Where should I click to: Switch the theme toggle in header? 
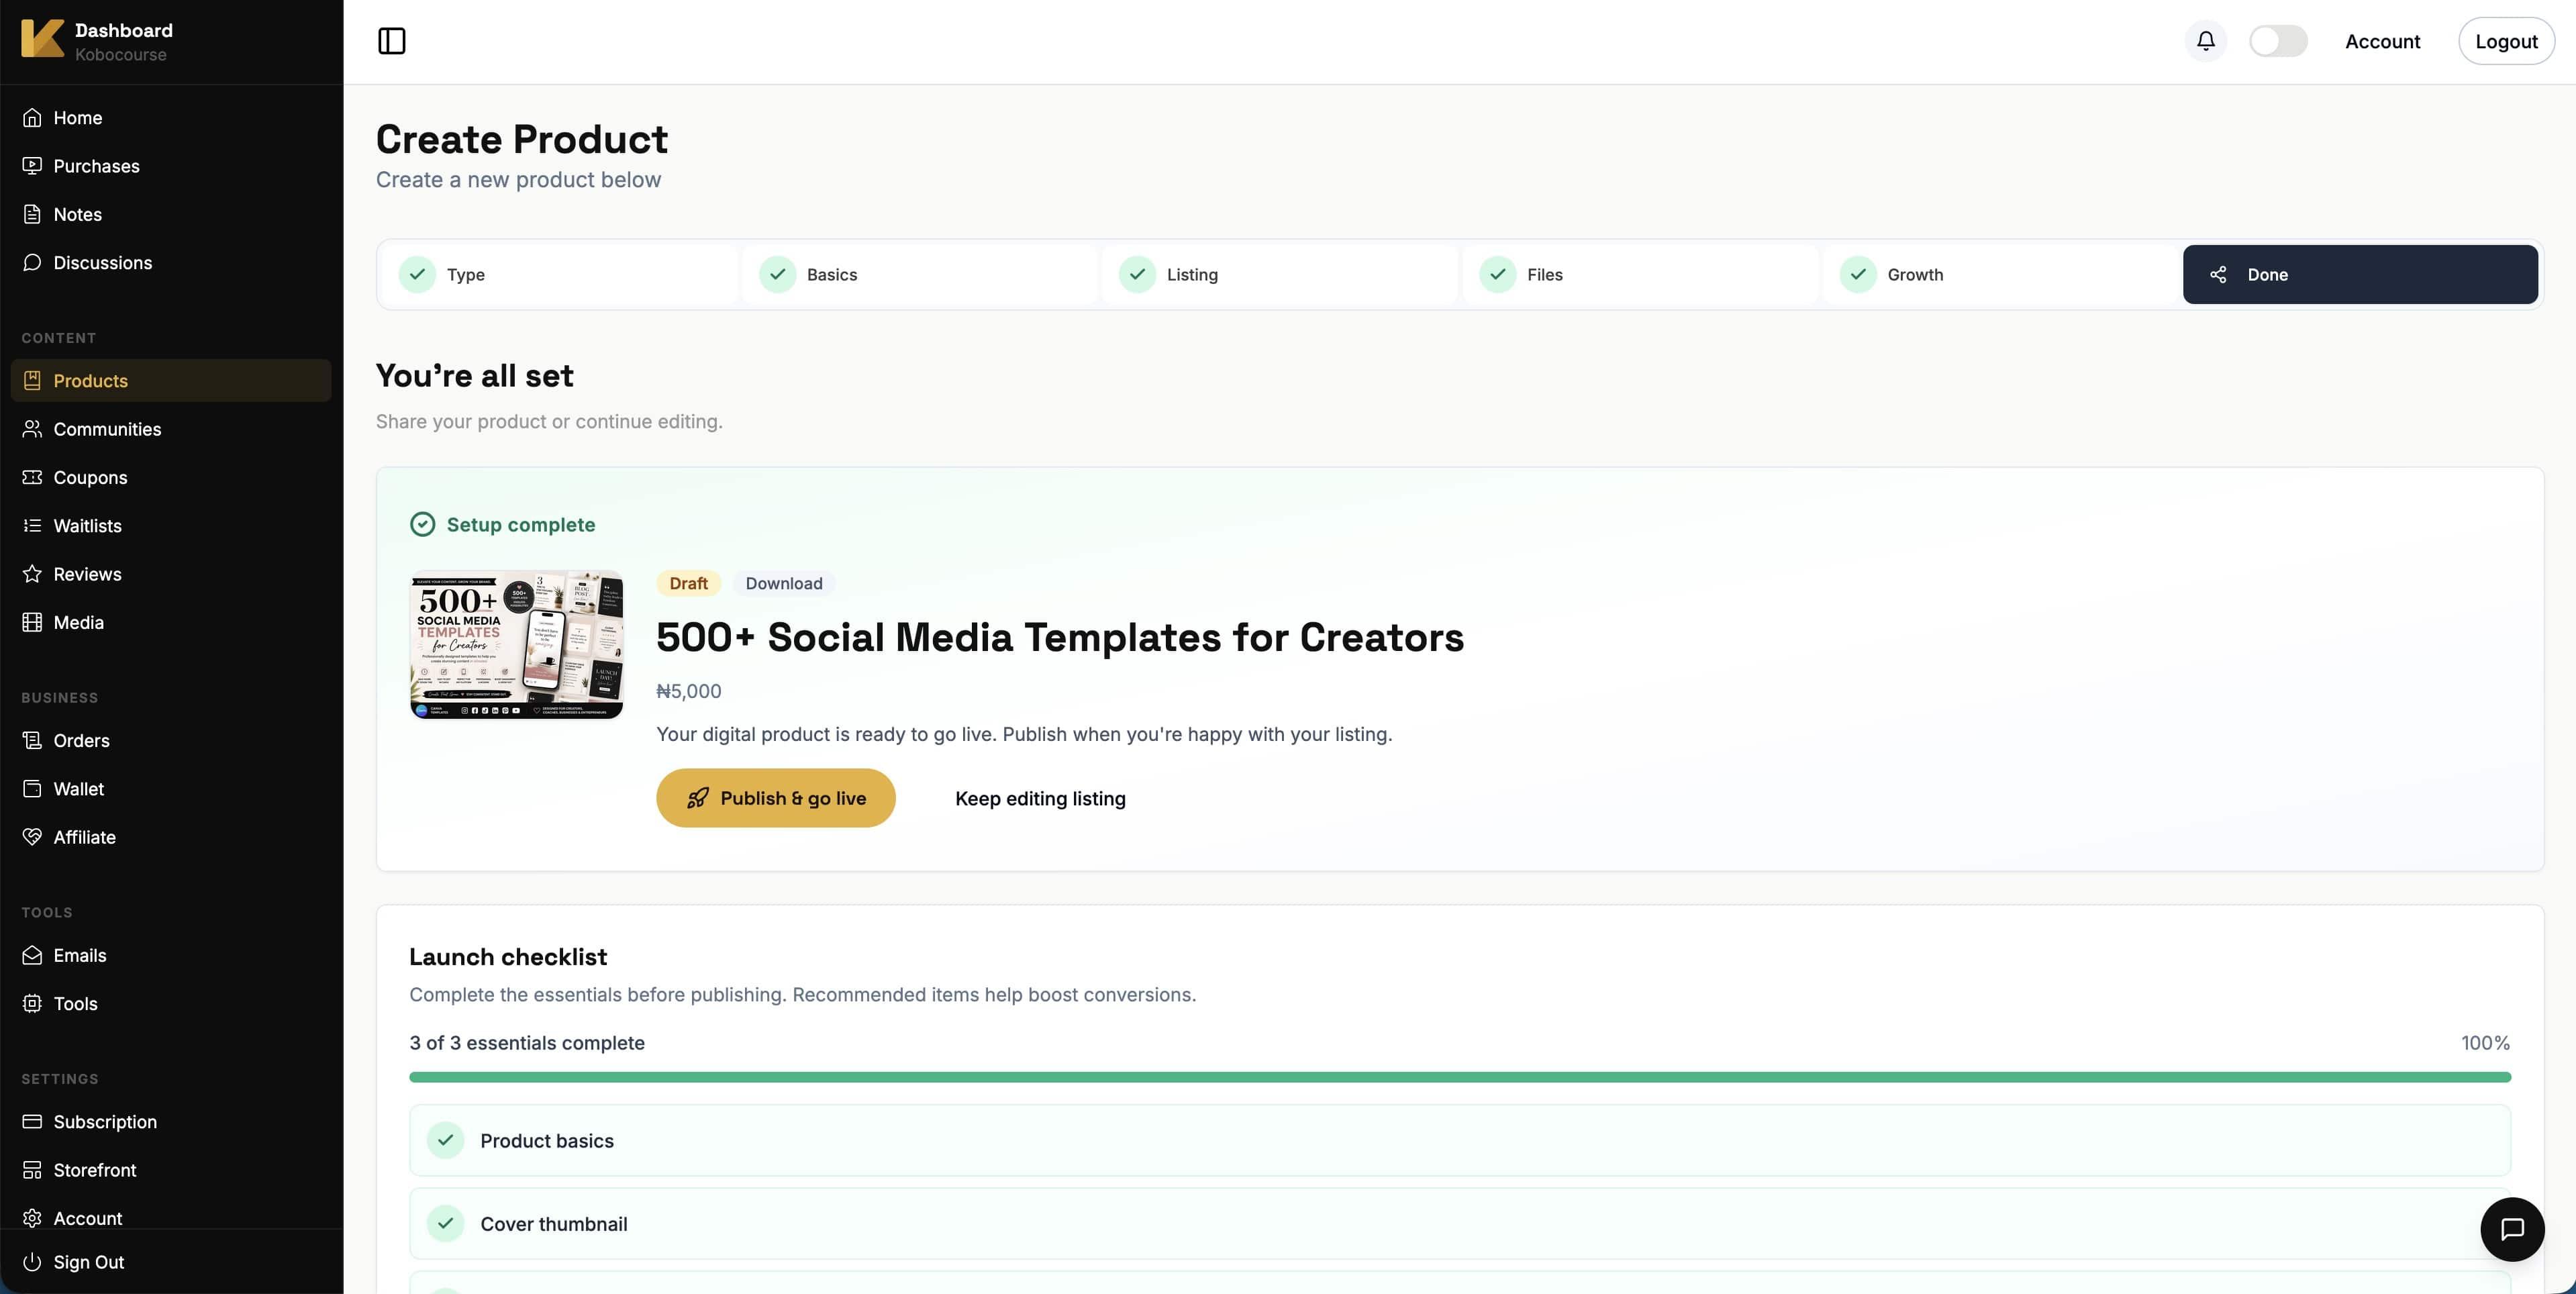coord(2278,41)
